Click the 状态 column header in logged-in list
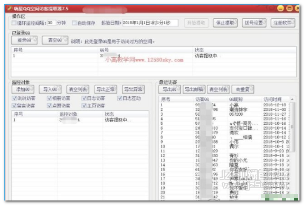The width and height of the screenshot is (304, 205). pos(244,50)
